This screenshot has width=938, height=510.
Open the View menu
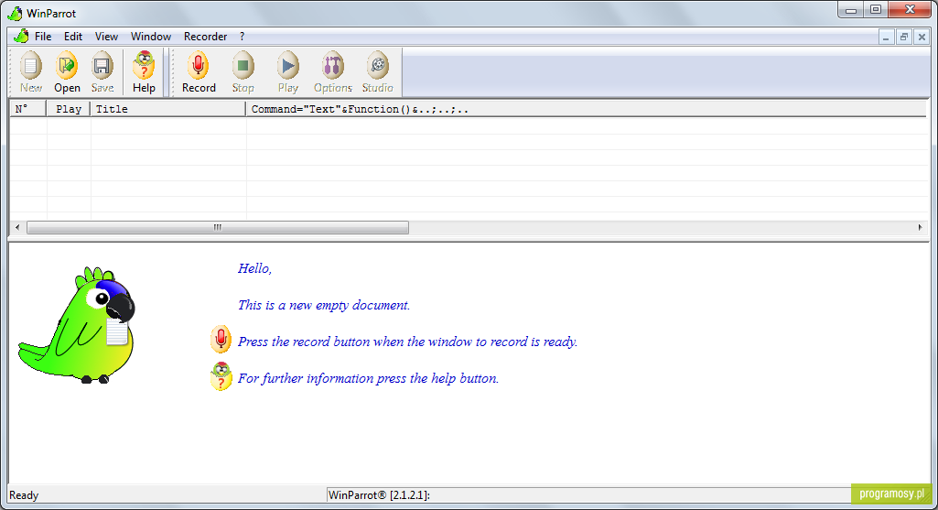(106, 37)
